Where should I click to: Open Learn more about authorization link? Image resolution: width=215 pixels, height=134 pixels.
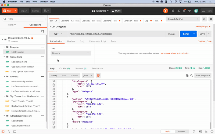pyautogui.click(x=174, y=53)
